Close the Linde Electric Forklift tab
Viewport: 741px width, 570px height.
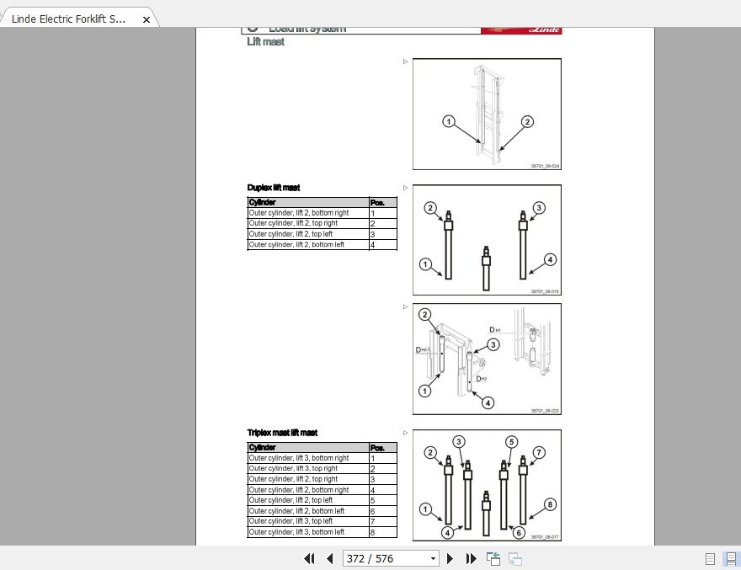(147, 19)
